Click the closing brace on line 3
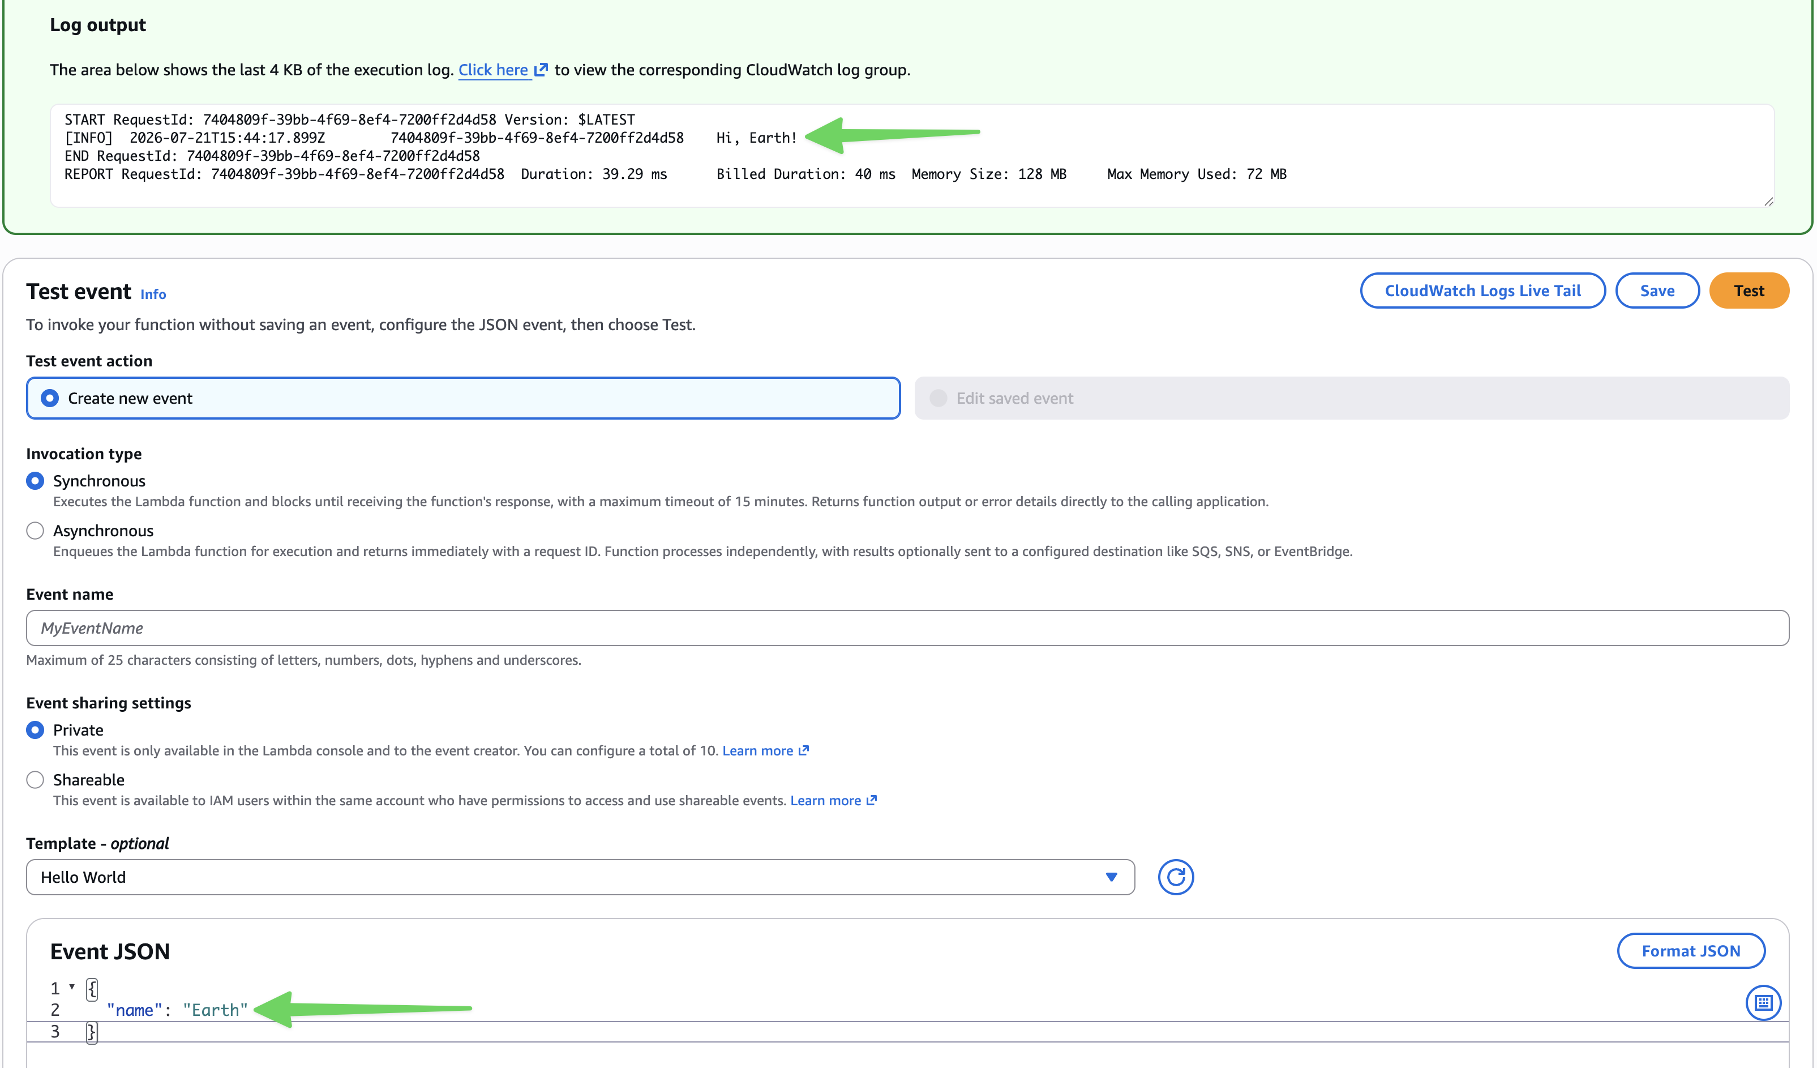Image resolution: width=1817 pixels, height=1068 pixels. pyautogui.click(x=92, y=1032)
